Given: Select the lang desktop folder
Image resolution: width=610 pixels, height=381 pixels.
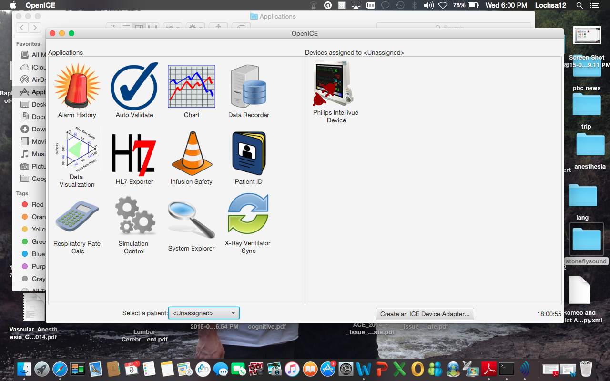Looking at the screenshot, I should point(582,202).
